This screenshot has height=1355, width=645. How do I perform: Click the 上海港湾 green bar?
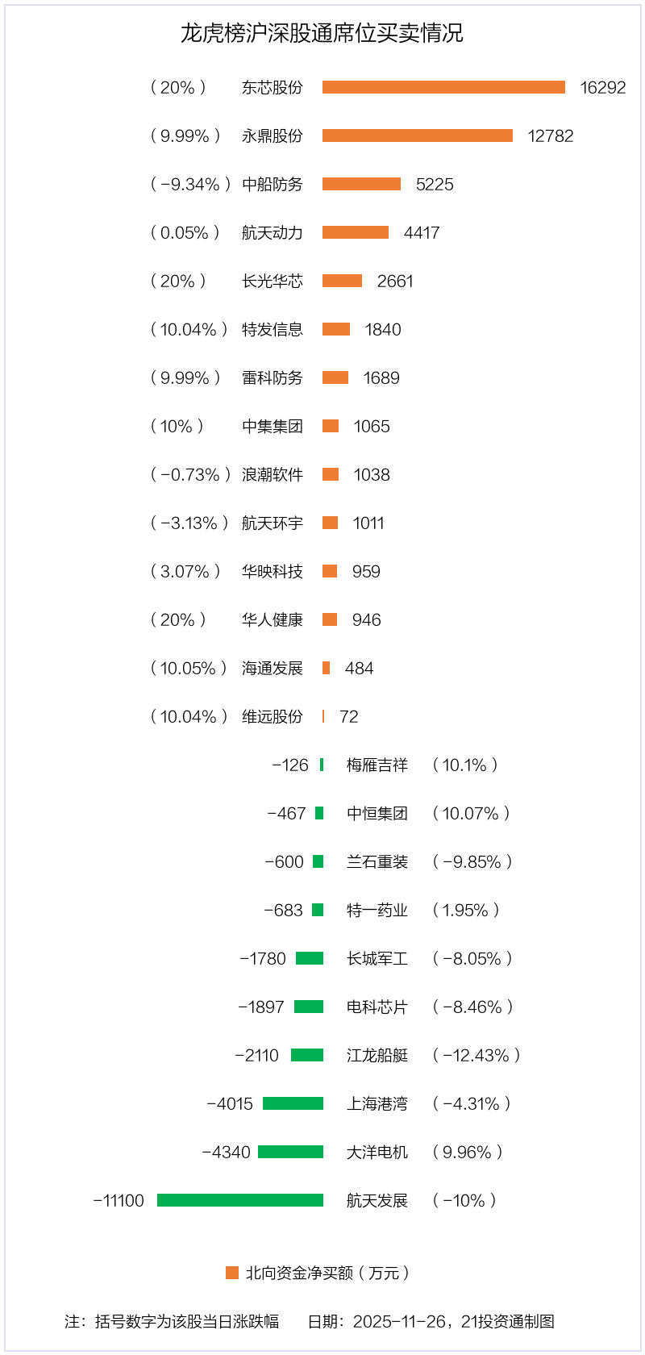coord(293,1103)
